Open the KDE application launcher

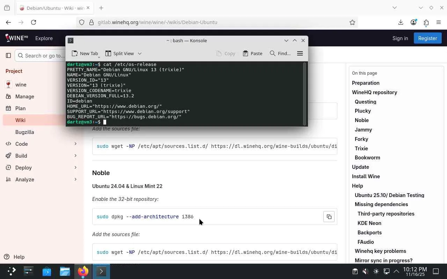[x=12, y=271]
